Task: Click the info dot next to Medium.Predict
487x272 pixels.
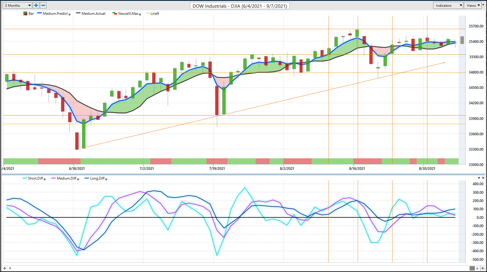Action: (70, 14)
